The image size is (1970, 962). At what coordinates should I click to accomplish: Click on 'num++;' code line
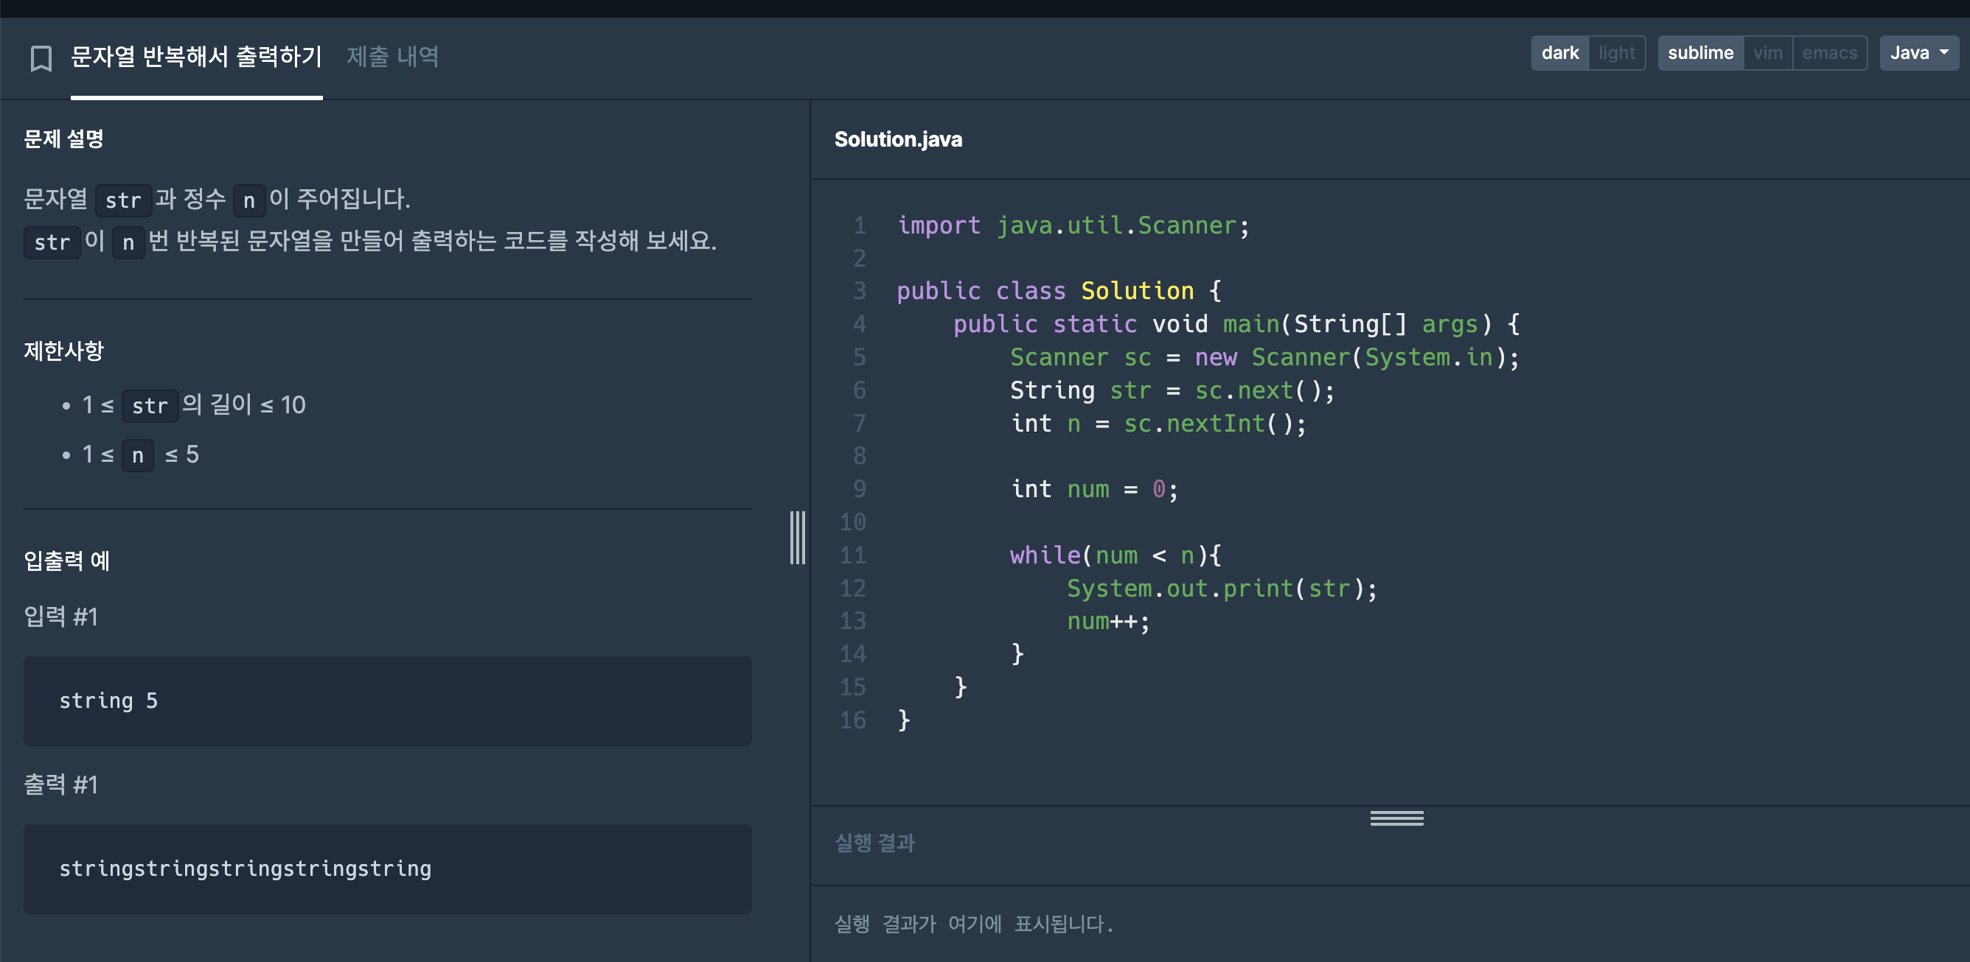(1107, 621)
